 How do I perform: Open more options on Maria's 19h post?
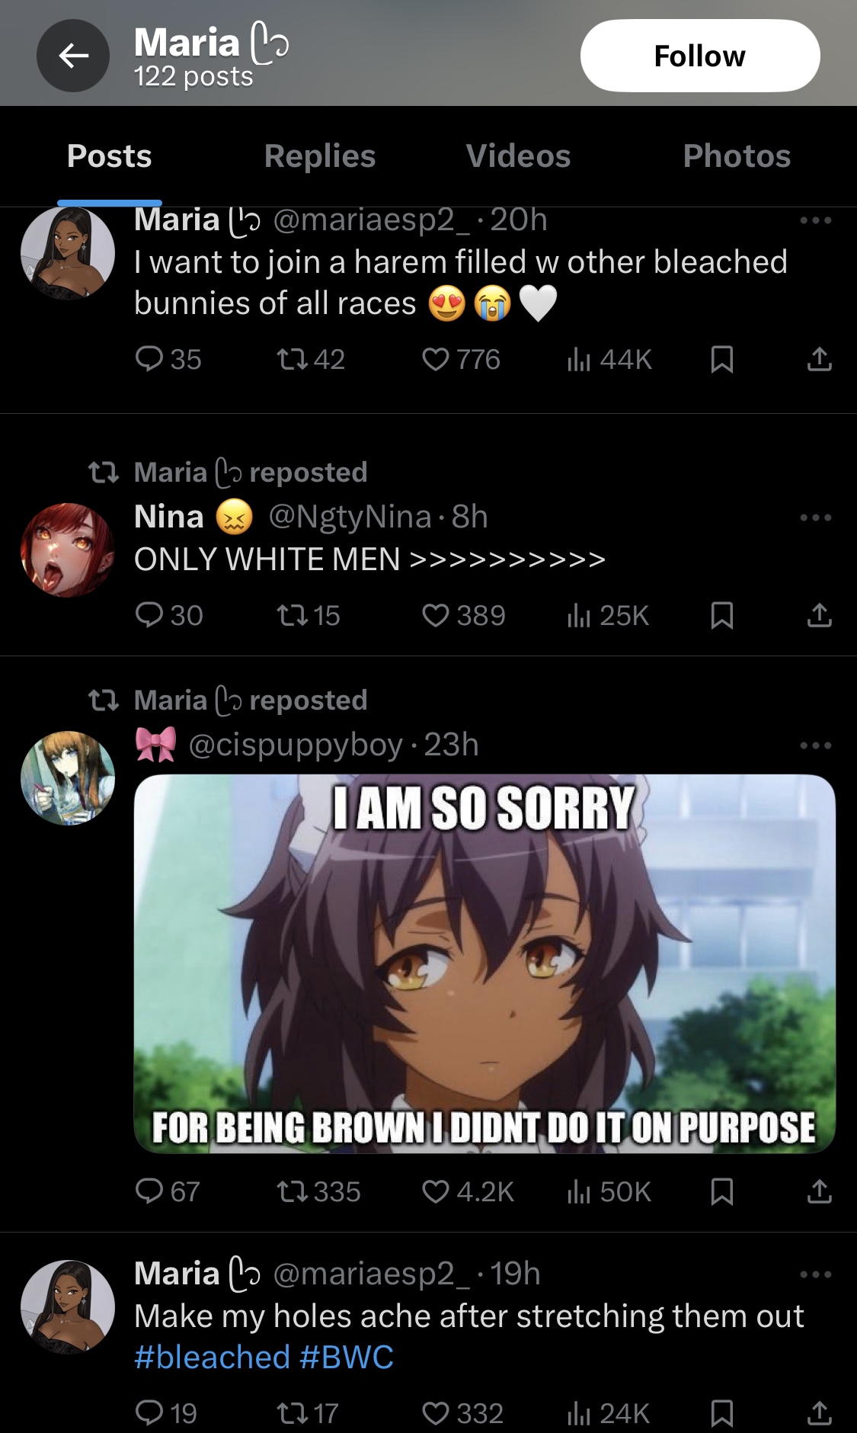[x=816, y=1274]
